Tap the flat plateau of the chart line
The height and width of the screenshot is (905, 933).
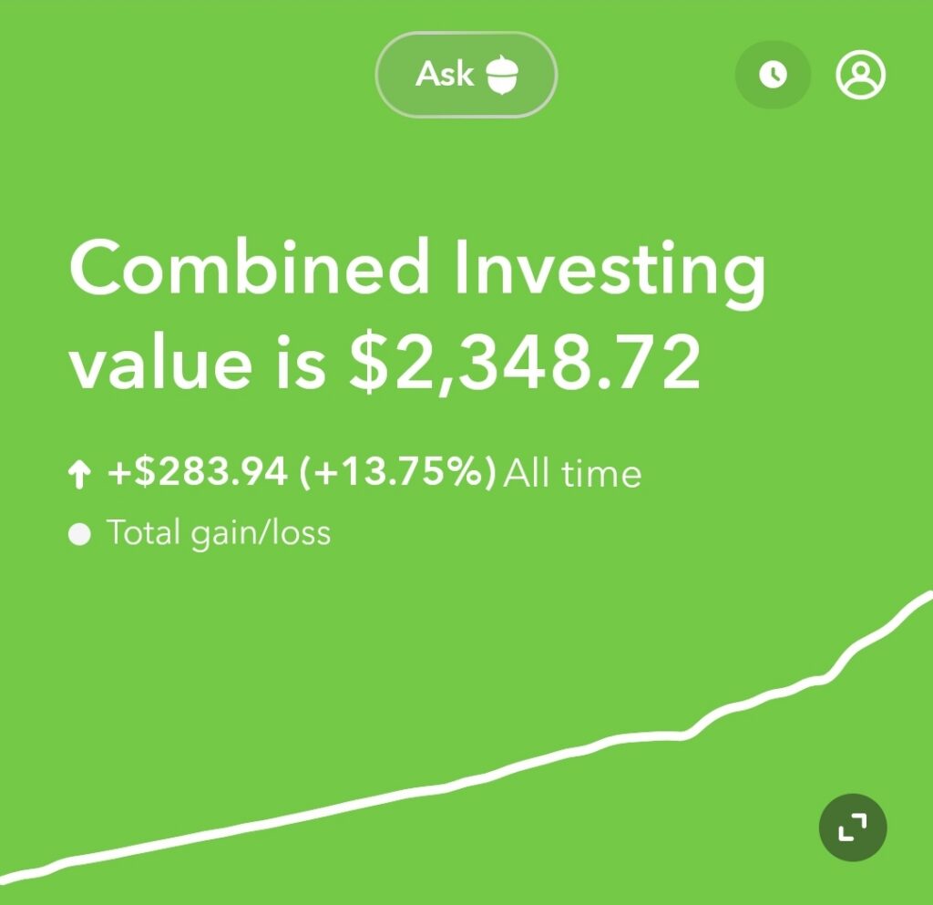pos(649,737)
